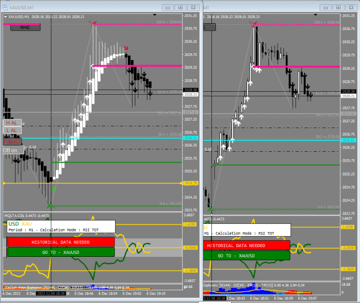Minimize the right M1 chart window

click(x=325, y=8)
